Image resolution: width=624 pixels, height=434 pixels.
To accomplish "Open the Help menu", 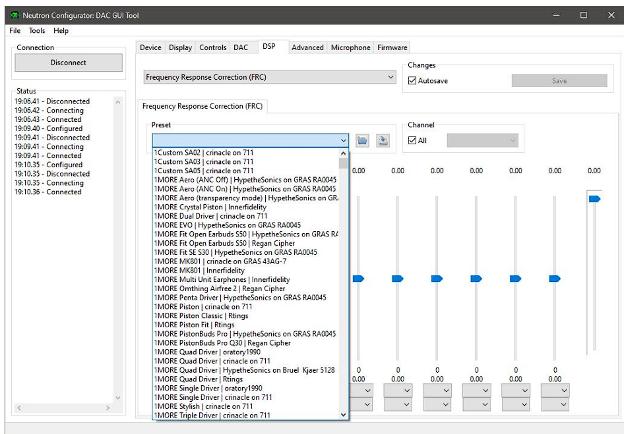I will pos(61,30).
